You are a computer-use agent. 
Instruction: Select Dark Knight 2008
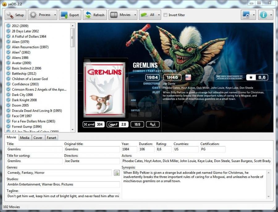tap(24, 100)
